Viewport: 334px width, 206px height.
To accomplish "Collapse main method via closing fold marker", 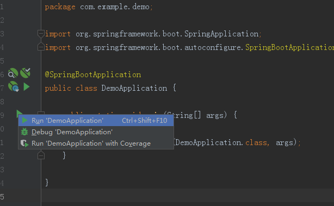I will point(41,155).
